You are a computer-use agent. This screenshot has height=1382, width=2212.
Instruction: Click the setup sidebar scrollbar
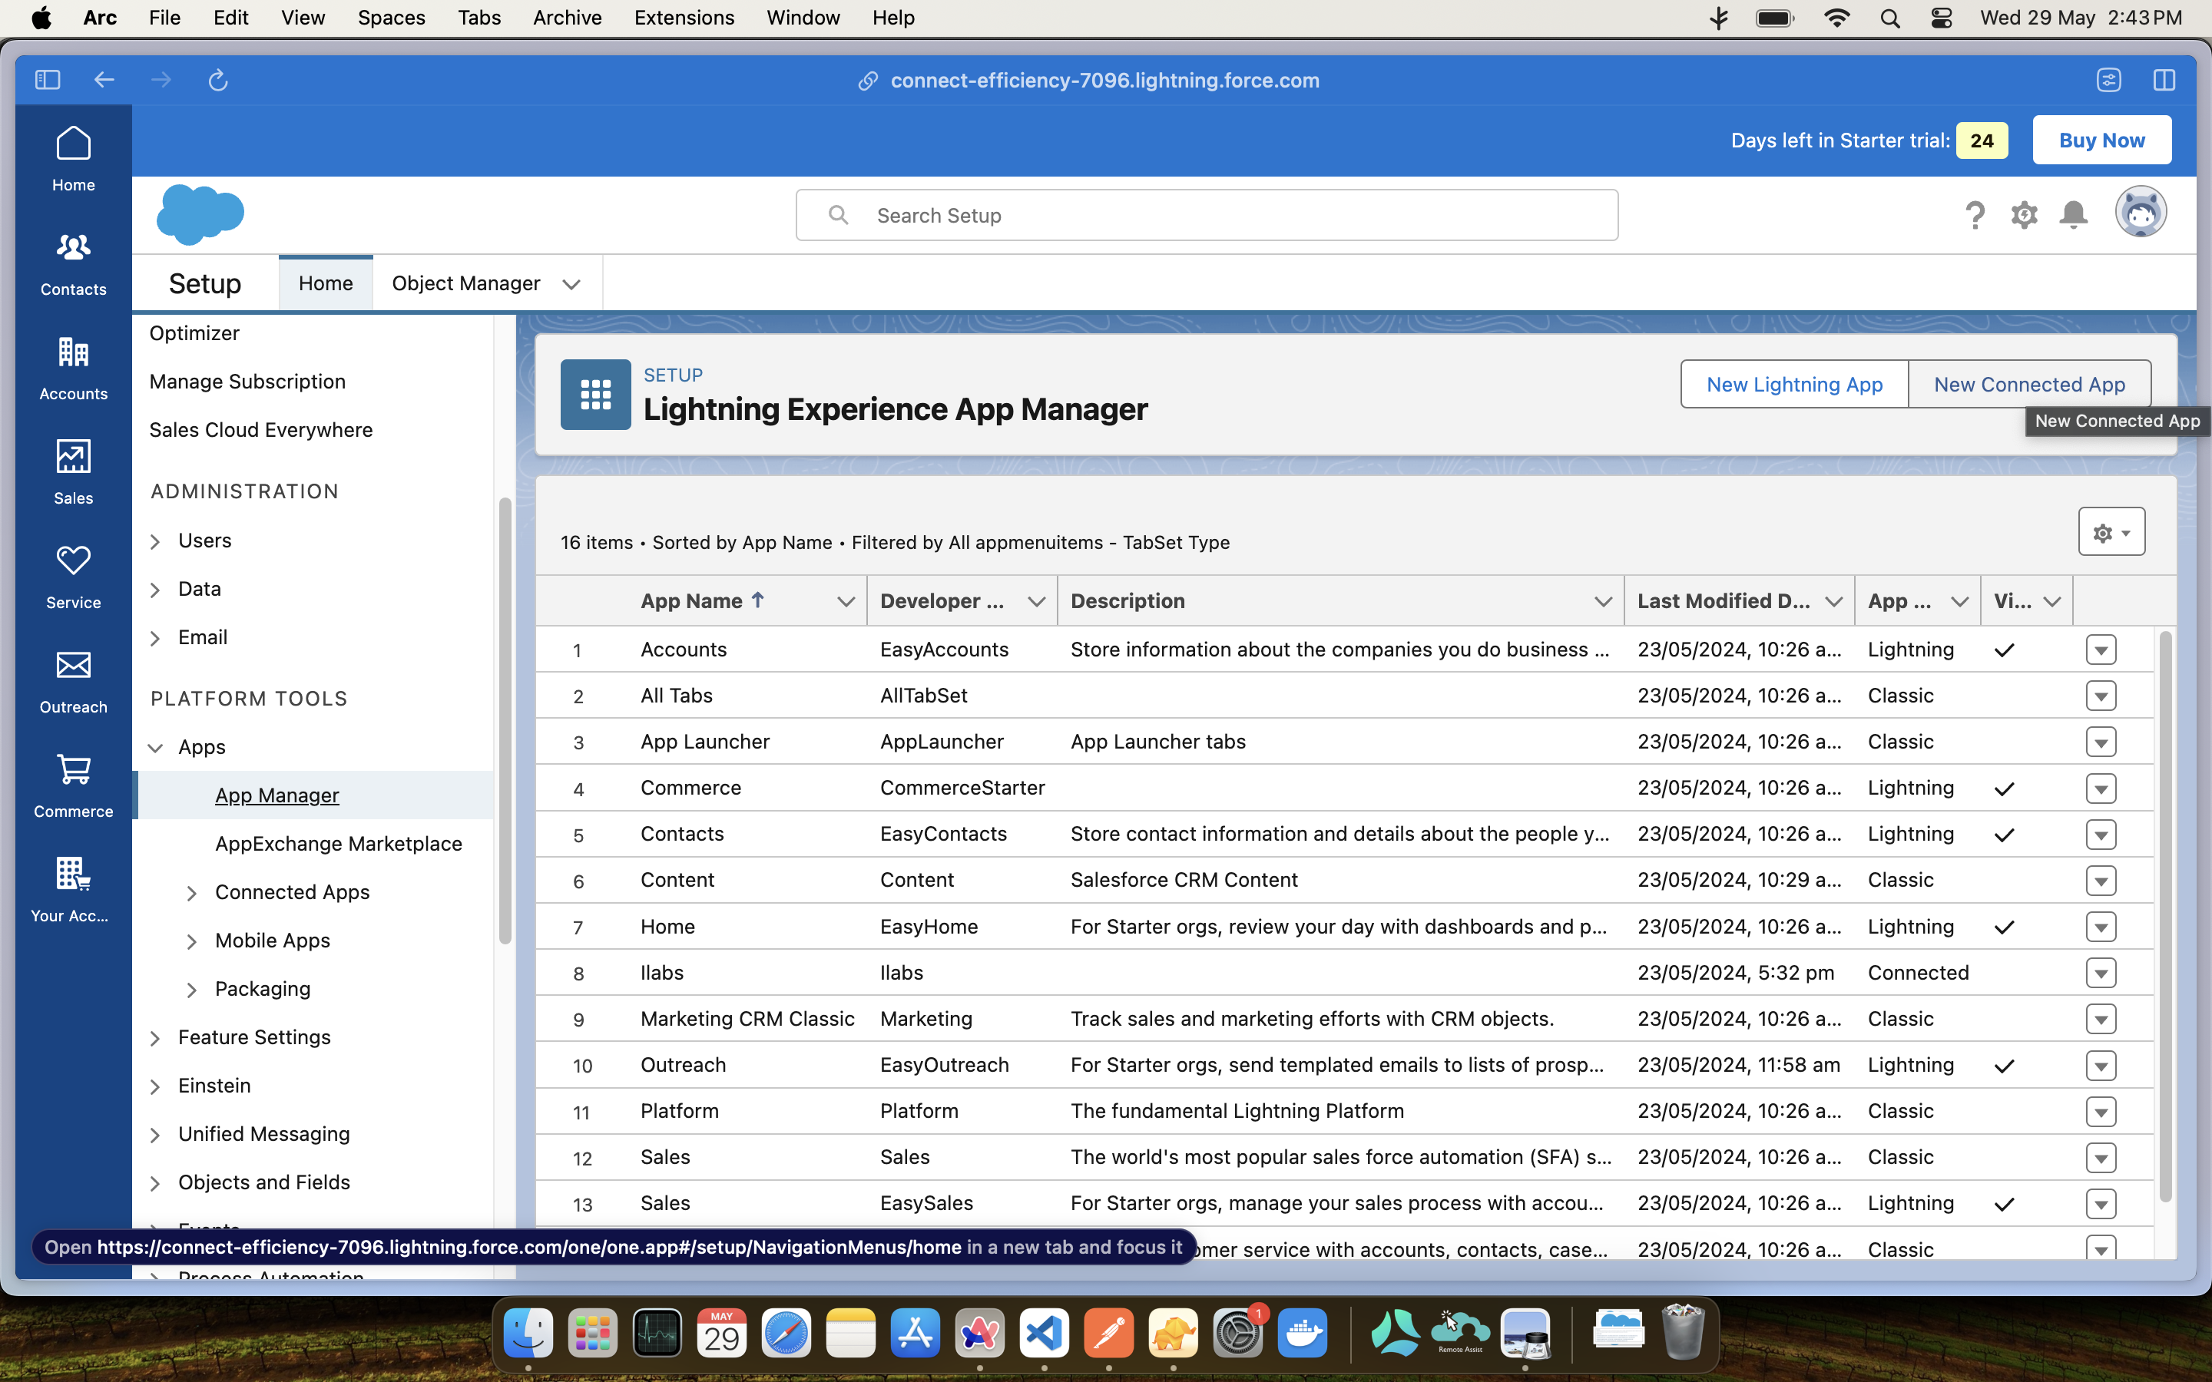coord(505,720)
